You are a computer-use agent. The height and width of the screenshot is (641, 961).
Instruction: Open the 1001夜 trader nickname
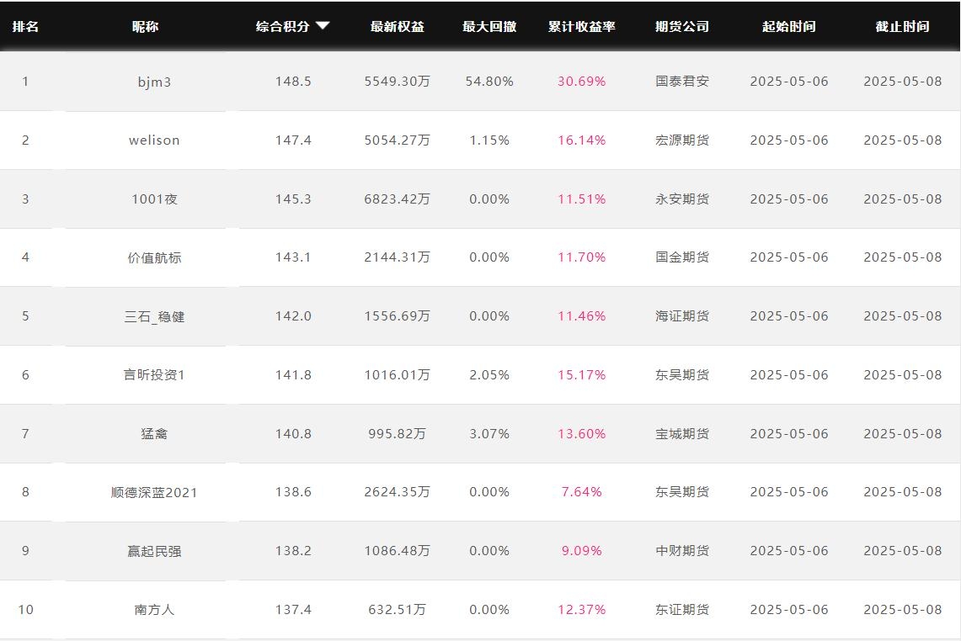point(154,199)
